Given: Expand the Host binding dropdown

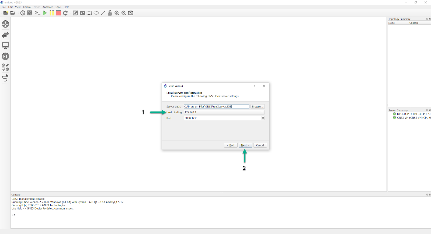Looking at the screenshot, I should click(x=224, y=112).
